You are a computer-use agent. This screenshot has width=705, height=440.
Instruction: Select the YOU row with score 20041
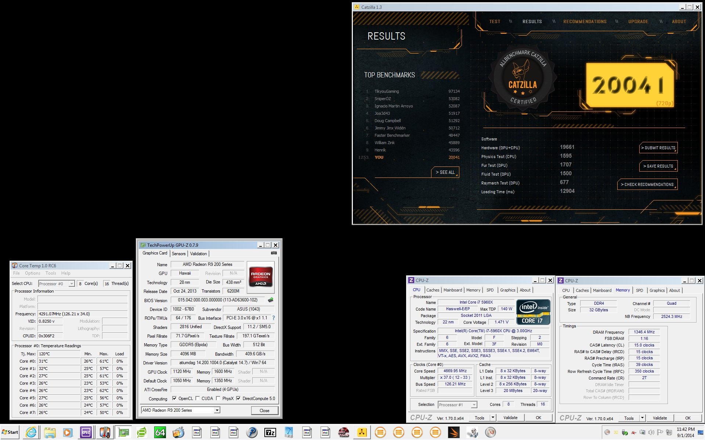409,157
